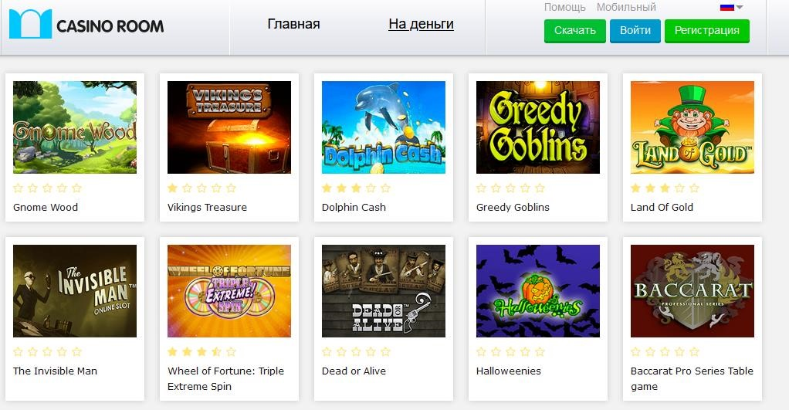Click The Invisible Man title text
789x410 pixels.
pyautogui.click(x=55, y=371)
